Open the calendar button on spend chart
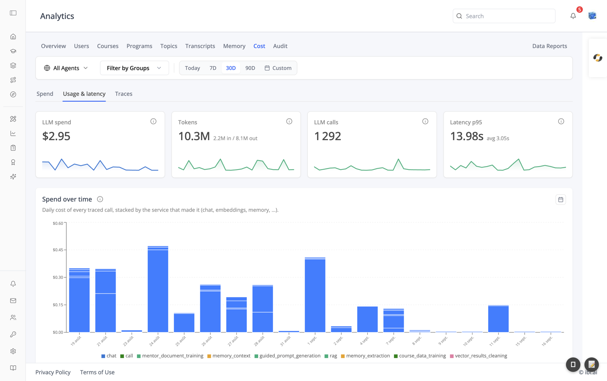This screenshot has width=607, height=381. point(561,200)
